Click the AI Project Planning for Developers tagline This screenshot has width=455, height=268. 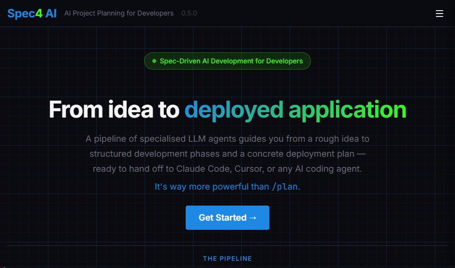[x=119, y=14]
